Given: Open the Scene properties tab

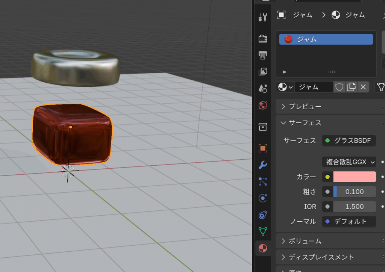Looking at the screenshot, I should coord(263,88).
